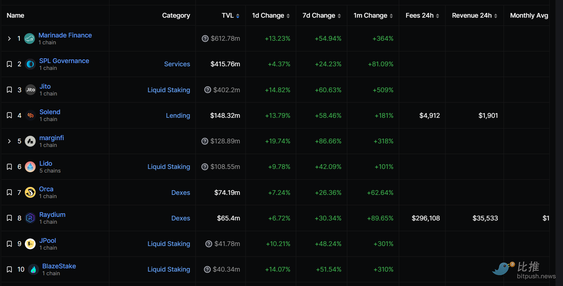Image resolution: width=563 pixels, height=286 pixels.
Task: Select Raydium revenue value $35,533
Action: click(485, 218)
